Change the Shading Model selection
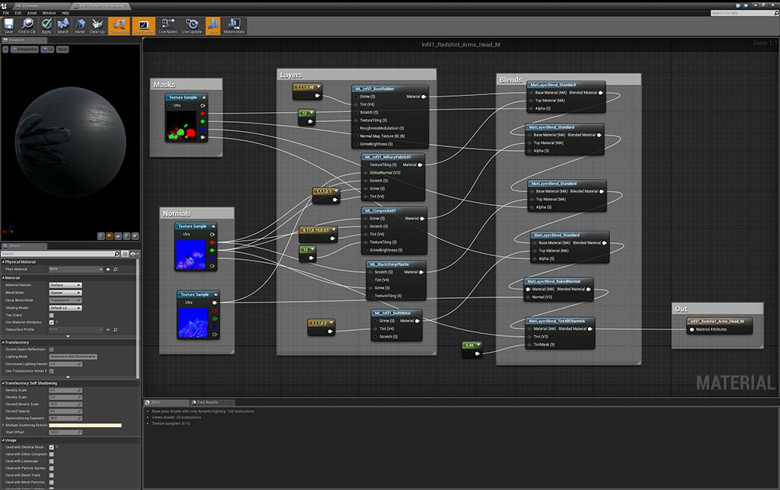This screenshot has width=780, height=490. coord(64,307)
